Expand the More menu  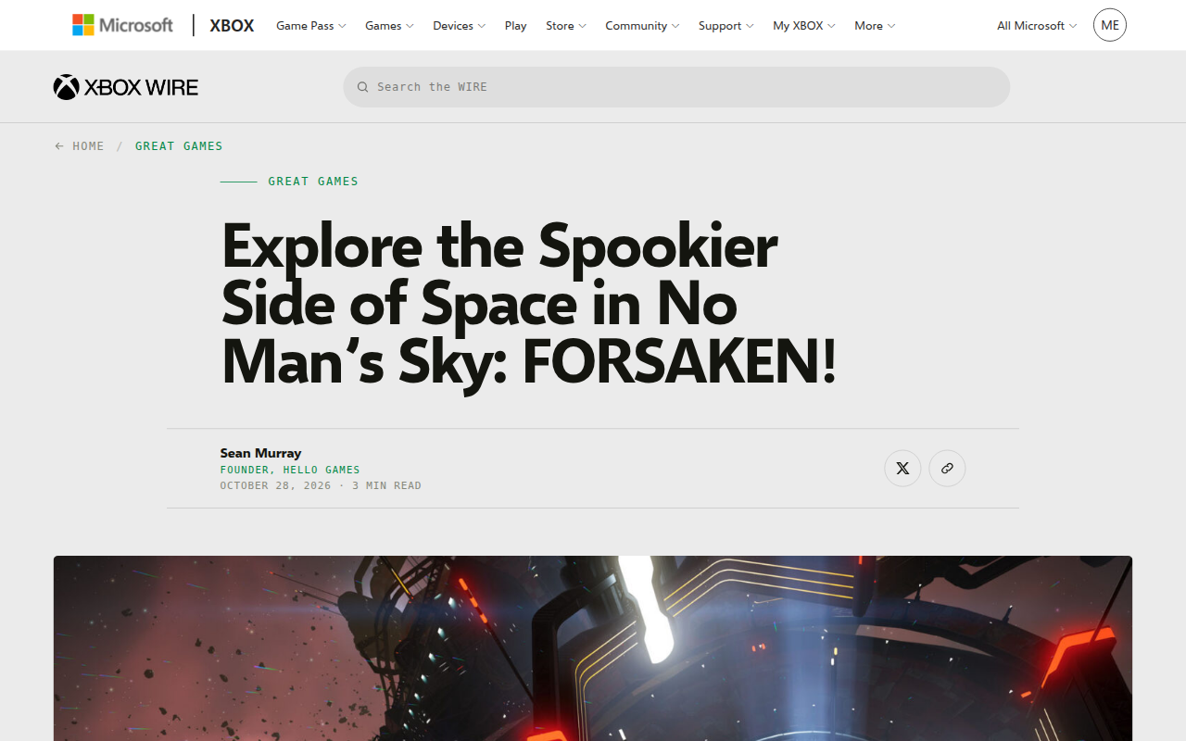[875, 26]
